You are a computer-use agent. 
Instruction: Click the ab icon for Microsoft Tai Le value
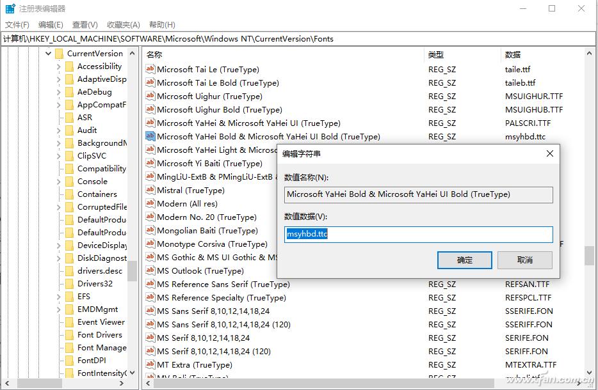tap(151, 69)
